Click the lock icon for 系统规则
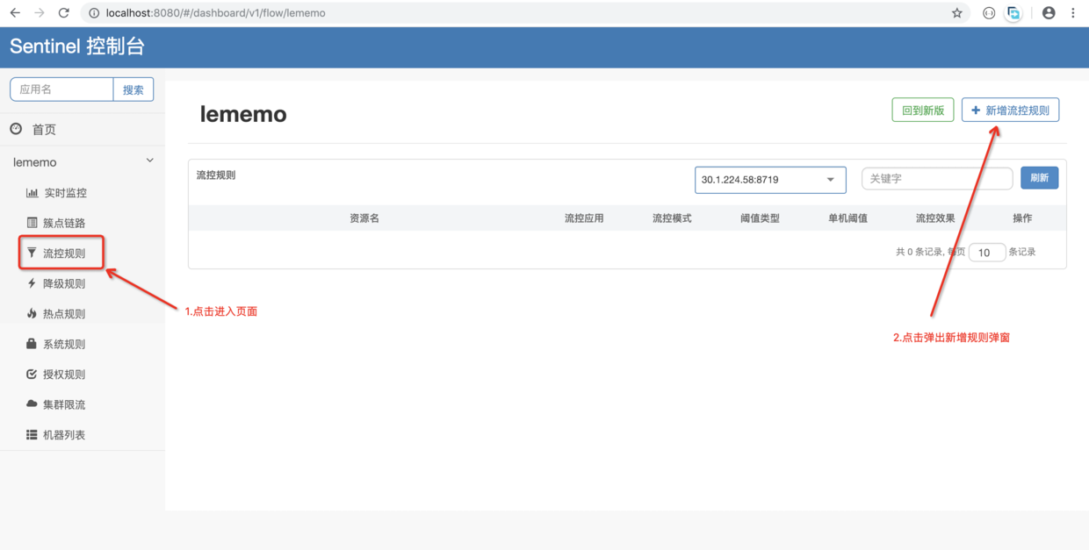1089x550 pixels. click(x=32, y=344)
